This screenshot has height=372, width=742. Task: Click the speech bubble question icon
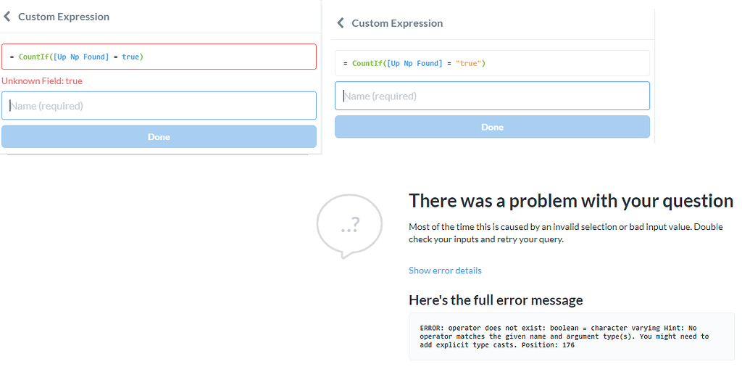point(349,226)
